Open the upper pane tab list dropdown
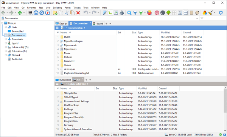 pos(110,24)
